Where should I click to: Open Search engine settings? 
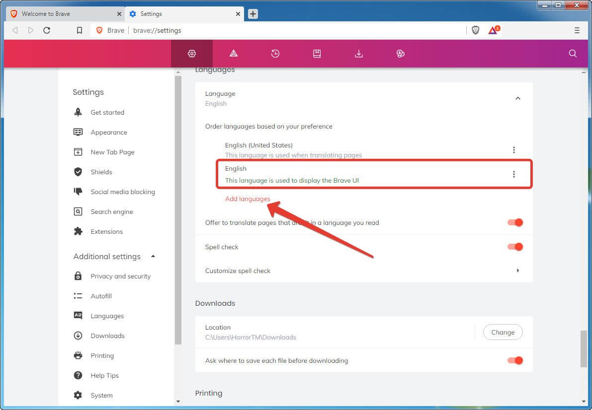(x=112, y=211)
